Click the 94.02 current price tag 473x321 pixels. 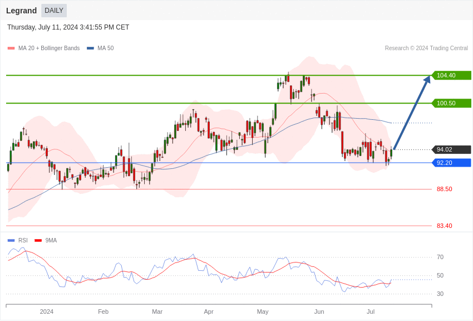click(x=451, y=149)
